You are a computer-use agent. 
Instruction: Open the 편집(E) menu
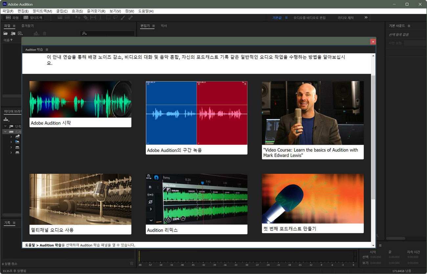click(x=23, y=11)
